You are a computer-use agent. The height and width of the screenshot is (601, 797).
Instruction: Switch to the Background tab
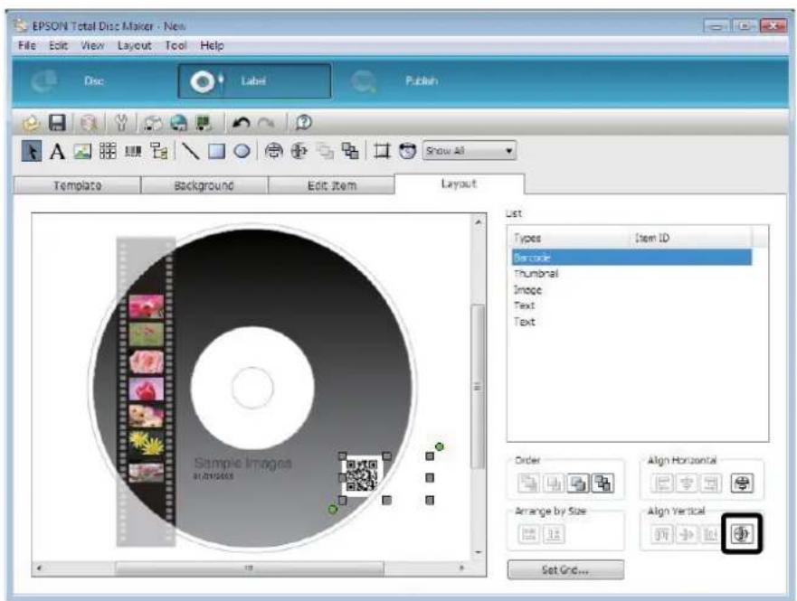coord(204,185)
